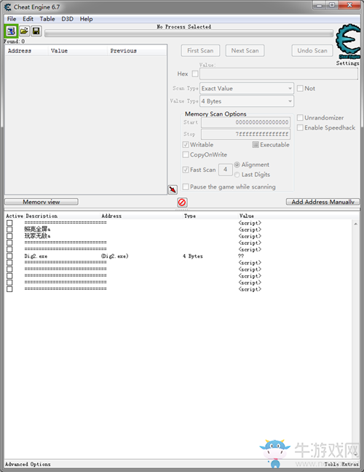364x472 pixels.
Task: Toggle the Hex checkbox
Action: [x=195, y=74]
